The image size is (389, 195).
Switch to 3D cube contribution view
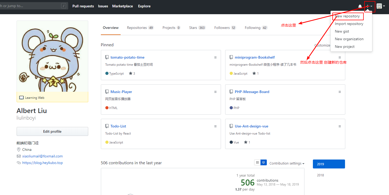[264, 162]
